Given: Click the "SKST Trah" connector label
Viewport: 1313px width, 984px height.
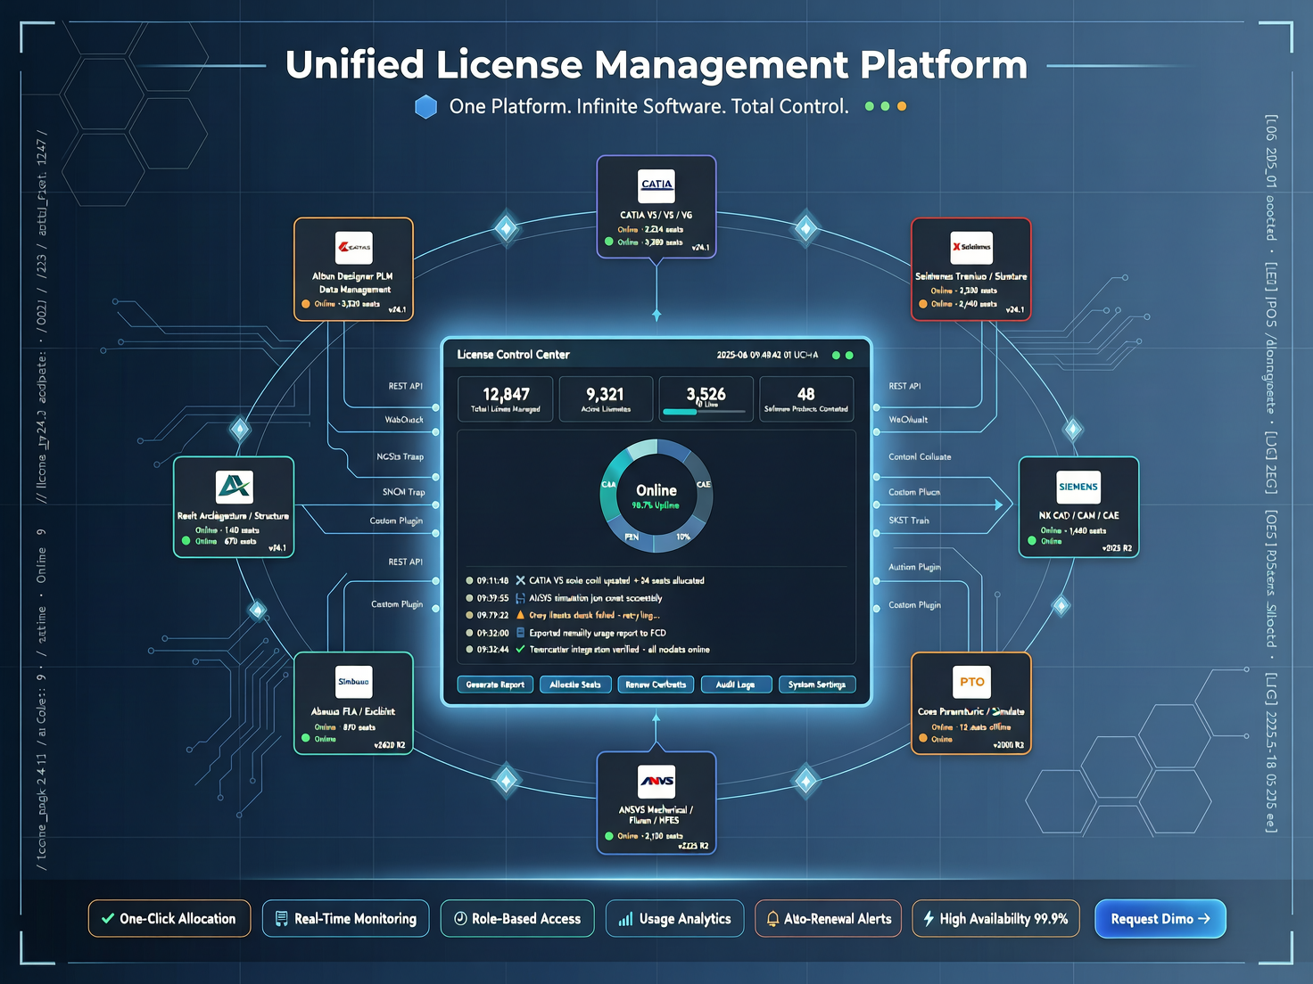Looking at the screenshot, I should coord(909,521).
